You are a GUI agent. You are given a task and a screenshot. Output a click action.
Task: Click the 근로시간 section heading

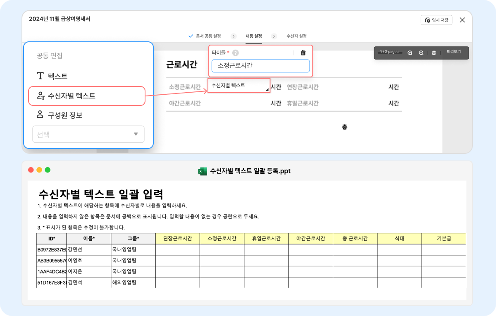(x=182, y=65)
